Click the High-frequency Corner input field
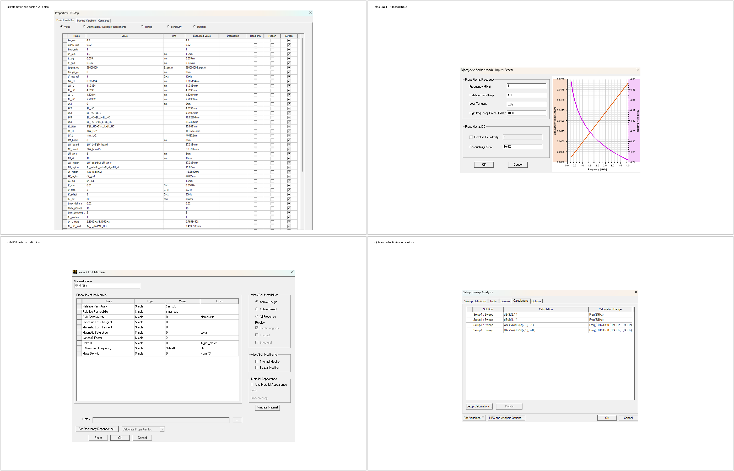This screenshot has width=734, height=471. (x=526, y=113)
